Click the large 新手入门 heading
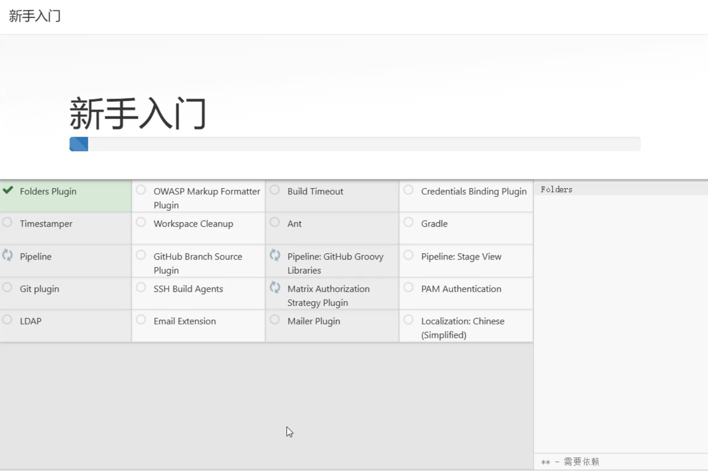 coord(138,114)
